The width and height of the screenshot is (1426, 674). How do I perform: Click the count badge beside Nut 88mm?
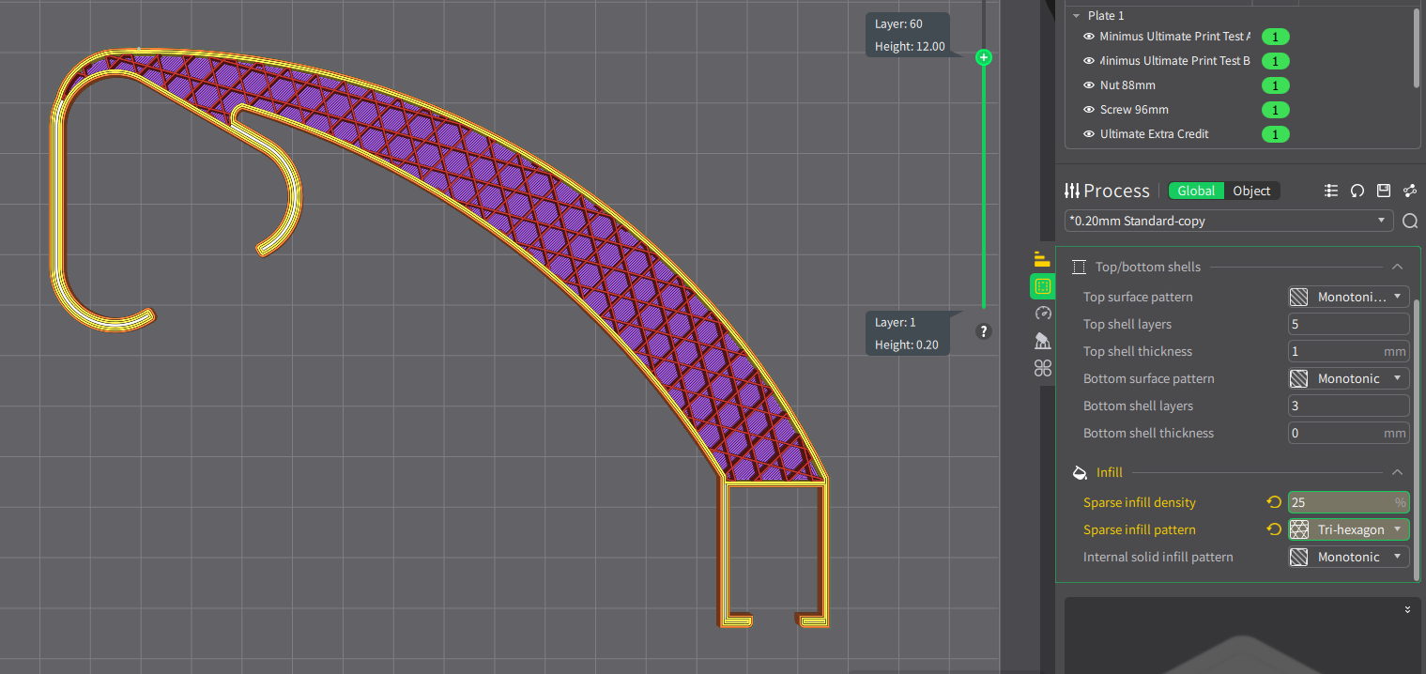1275,85
